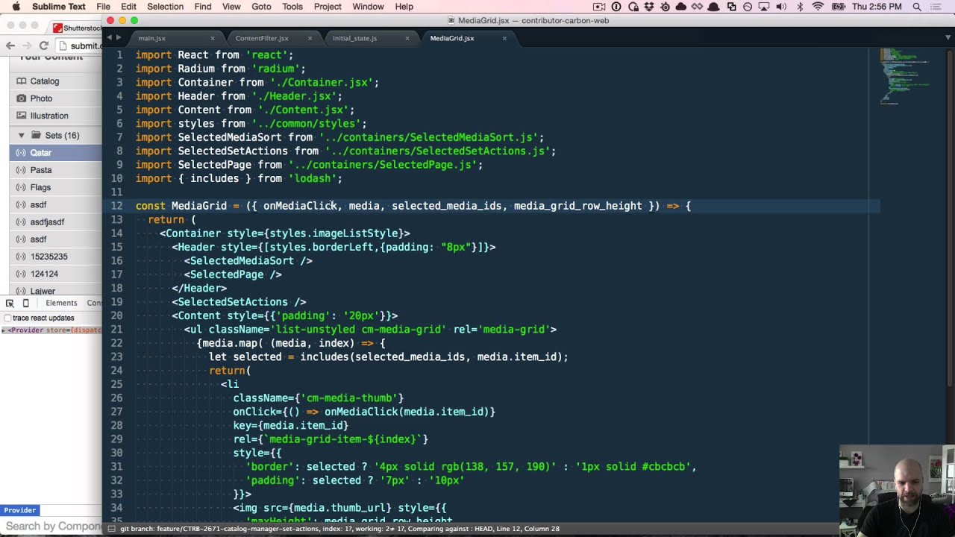
Task: Select the 15235235 set in the sidebar
Action: click(55, 257)
